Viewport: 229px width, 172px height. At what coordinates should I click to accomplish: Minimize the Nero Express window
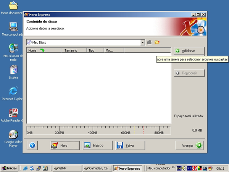point(194,15)
